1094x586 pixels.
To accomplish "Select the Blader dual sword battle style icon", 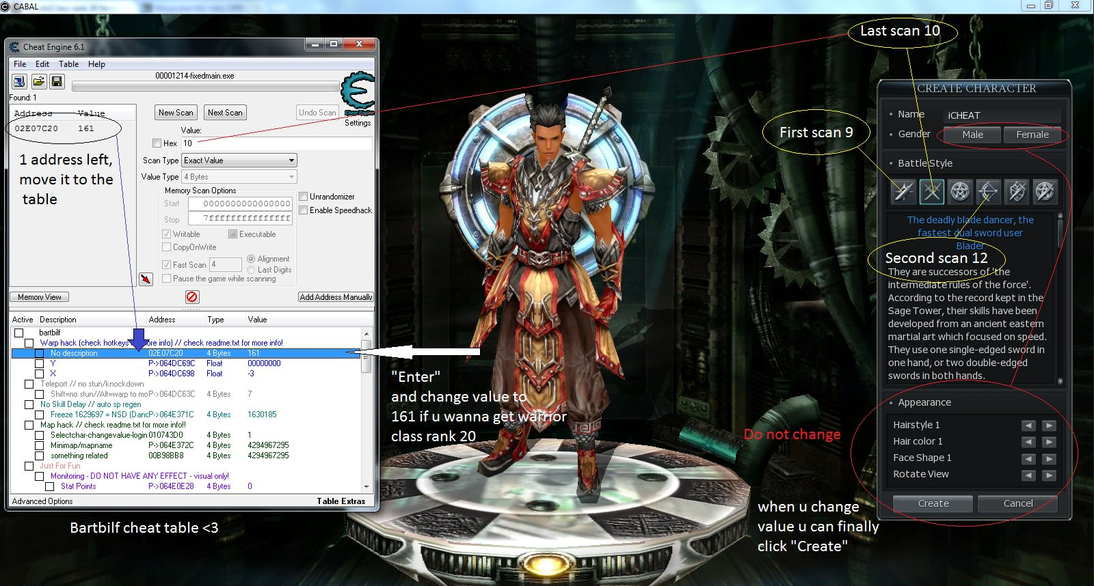I will [931, 192].
